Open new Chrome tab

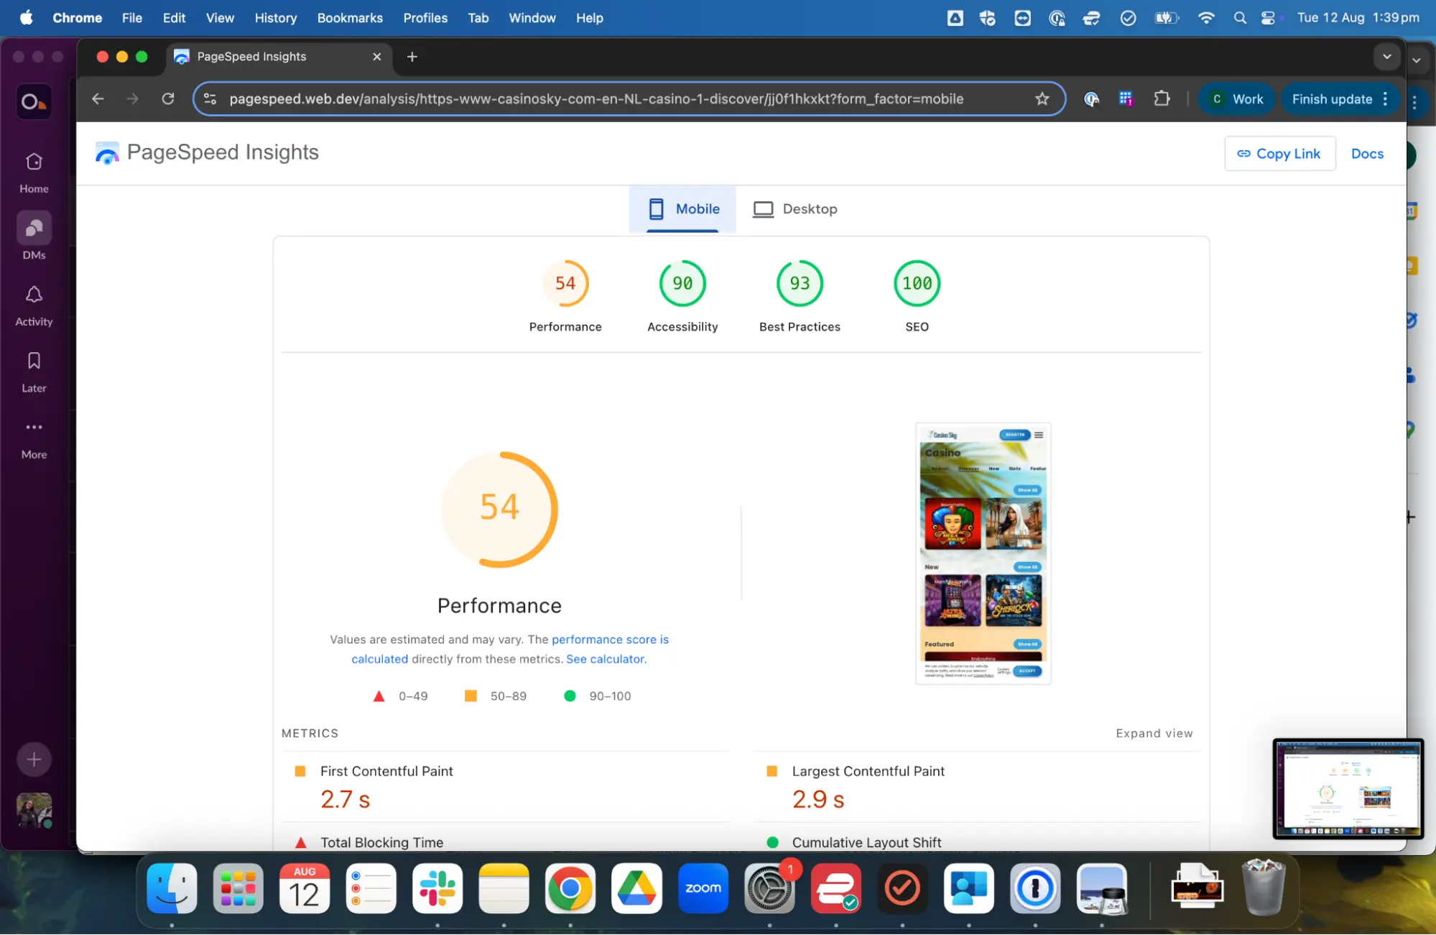coord(412,57)
